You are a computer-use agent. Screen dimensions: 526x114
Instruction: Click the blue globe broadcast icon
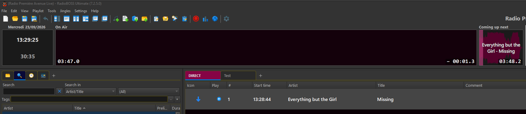pyautogui.click(x=215, y=19)
